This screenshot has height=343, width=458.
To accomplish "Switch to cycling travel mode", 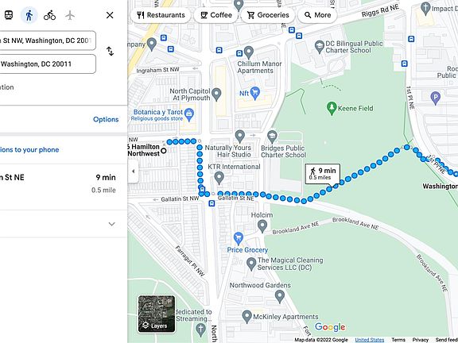I will pos(49,15).
